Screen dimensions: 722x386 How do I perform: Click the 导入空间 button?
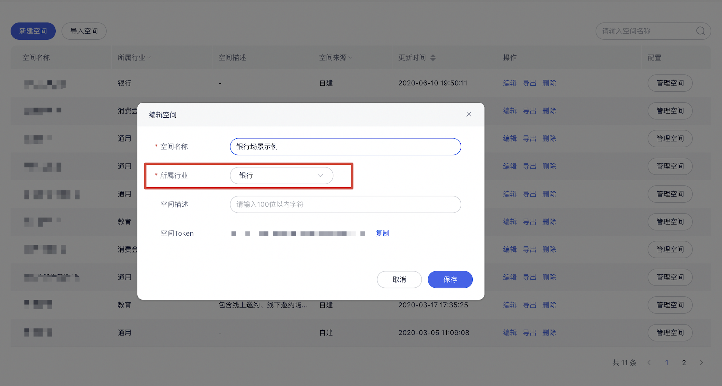[84, 31]
